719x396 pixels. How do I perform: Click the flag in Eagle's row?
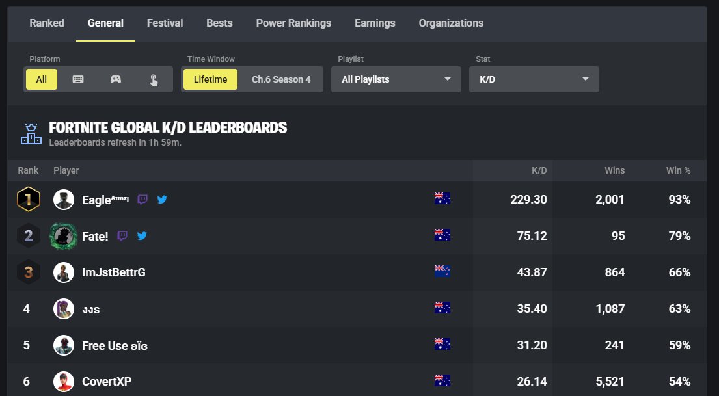[x=442, y=198]
